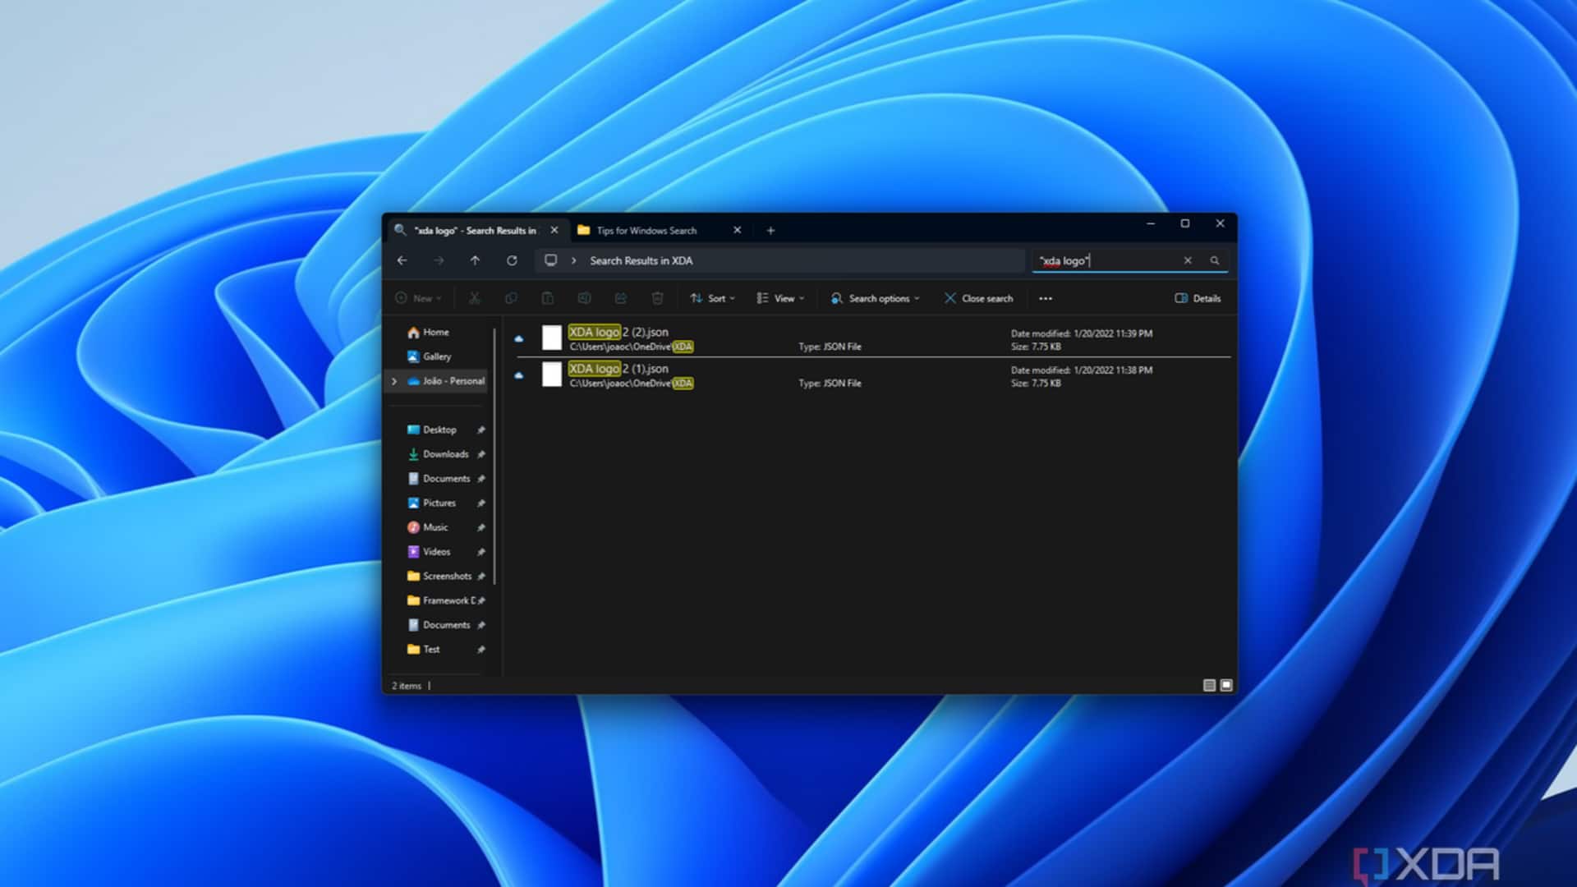Click the date modified 1/20/2022 11:39 PM text

coord(1082,333)
